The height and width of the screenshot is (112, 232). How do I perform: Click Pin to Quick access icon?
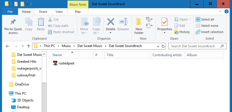(13, 22)
